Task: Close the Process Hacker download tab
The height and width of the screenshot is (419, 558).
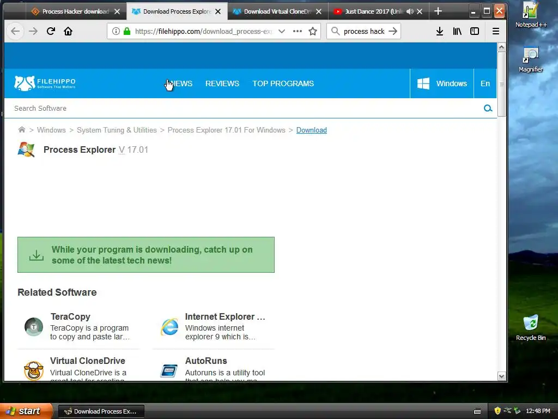Action: [x=117, y=11]
